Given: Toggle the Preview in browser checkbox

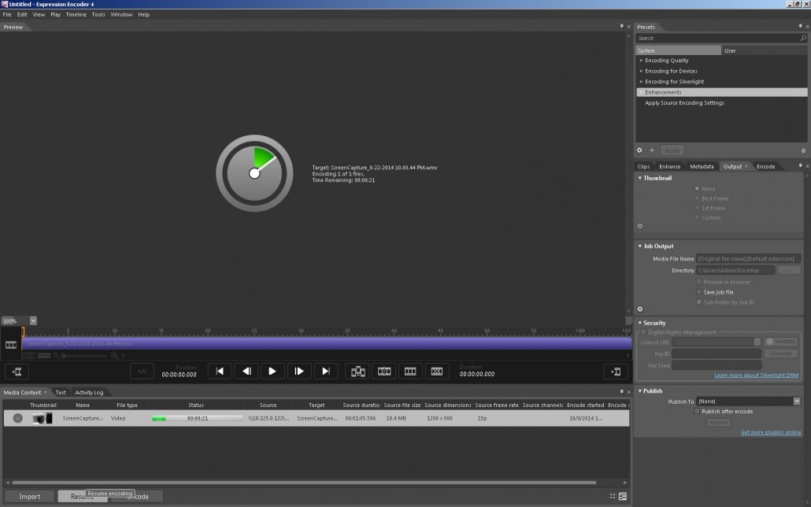Looking at the screenshot, I should coord(698,282).
